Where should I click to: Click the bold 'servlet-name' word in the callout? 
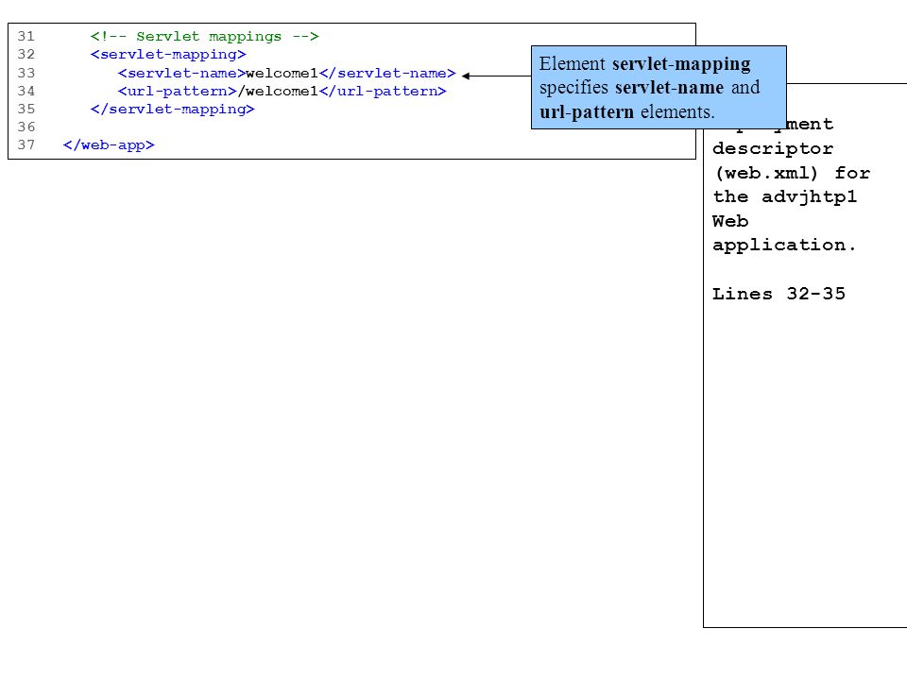(x=669, y=87)
